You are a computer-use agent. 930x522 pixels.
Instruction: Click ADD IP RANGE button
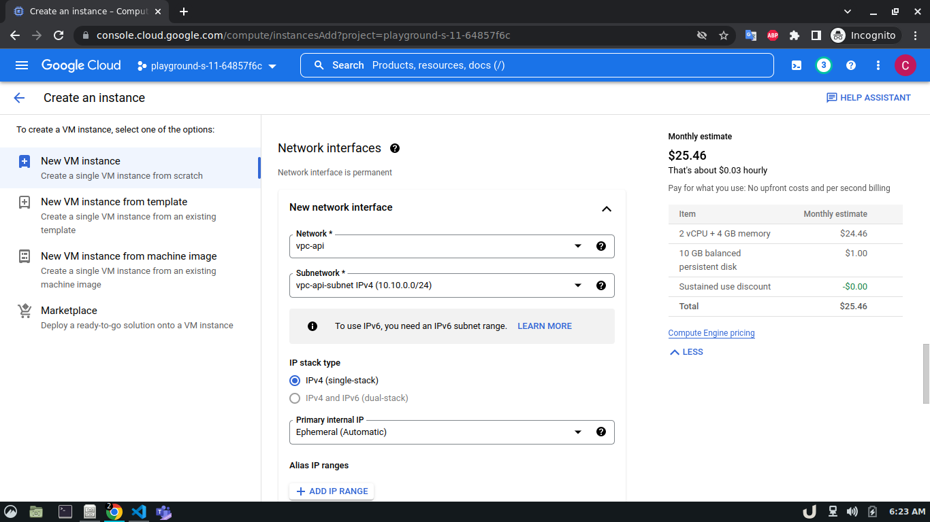point(332,491)
